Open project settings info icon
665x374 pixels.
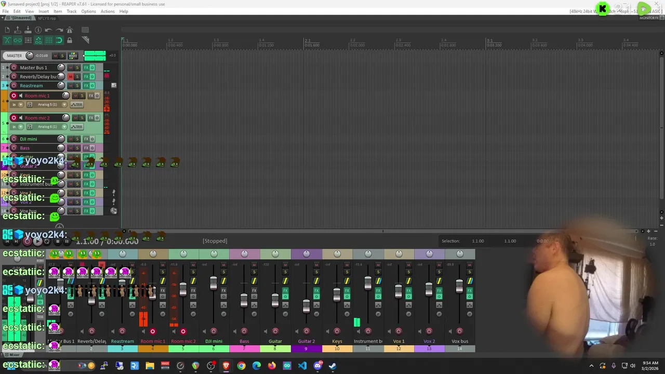(38, 30)
